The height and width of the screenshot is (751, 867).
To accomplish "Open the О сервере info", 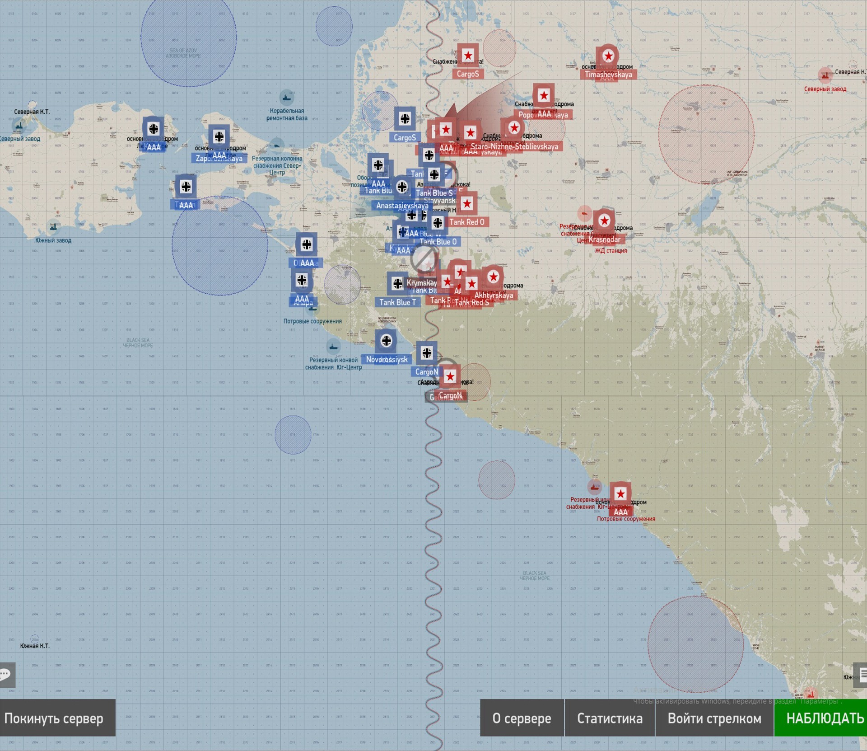I will tap(522, 718).
